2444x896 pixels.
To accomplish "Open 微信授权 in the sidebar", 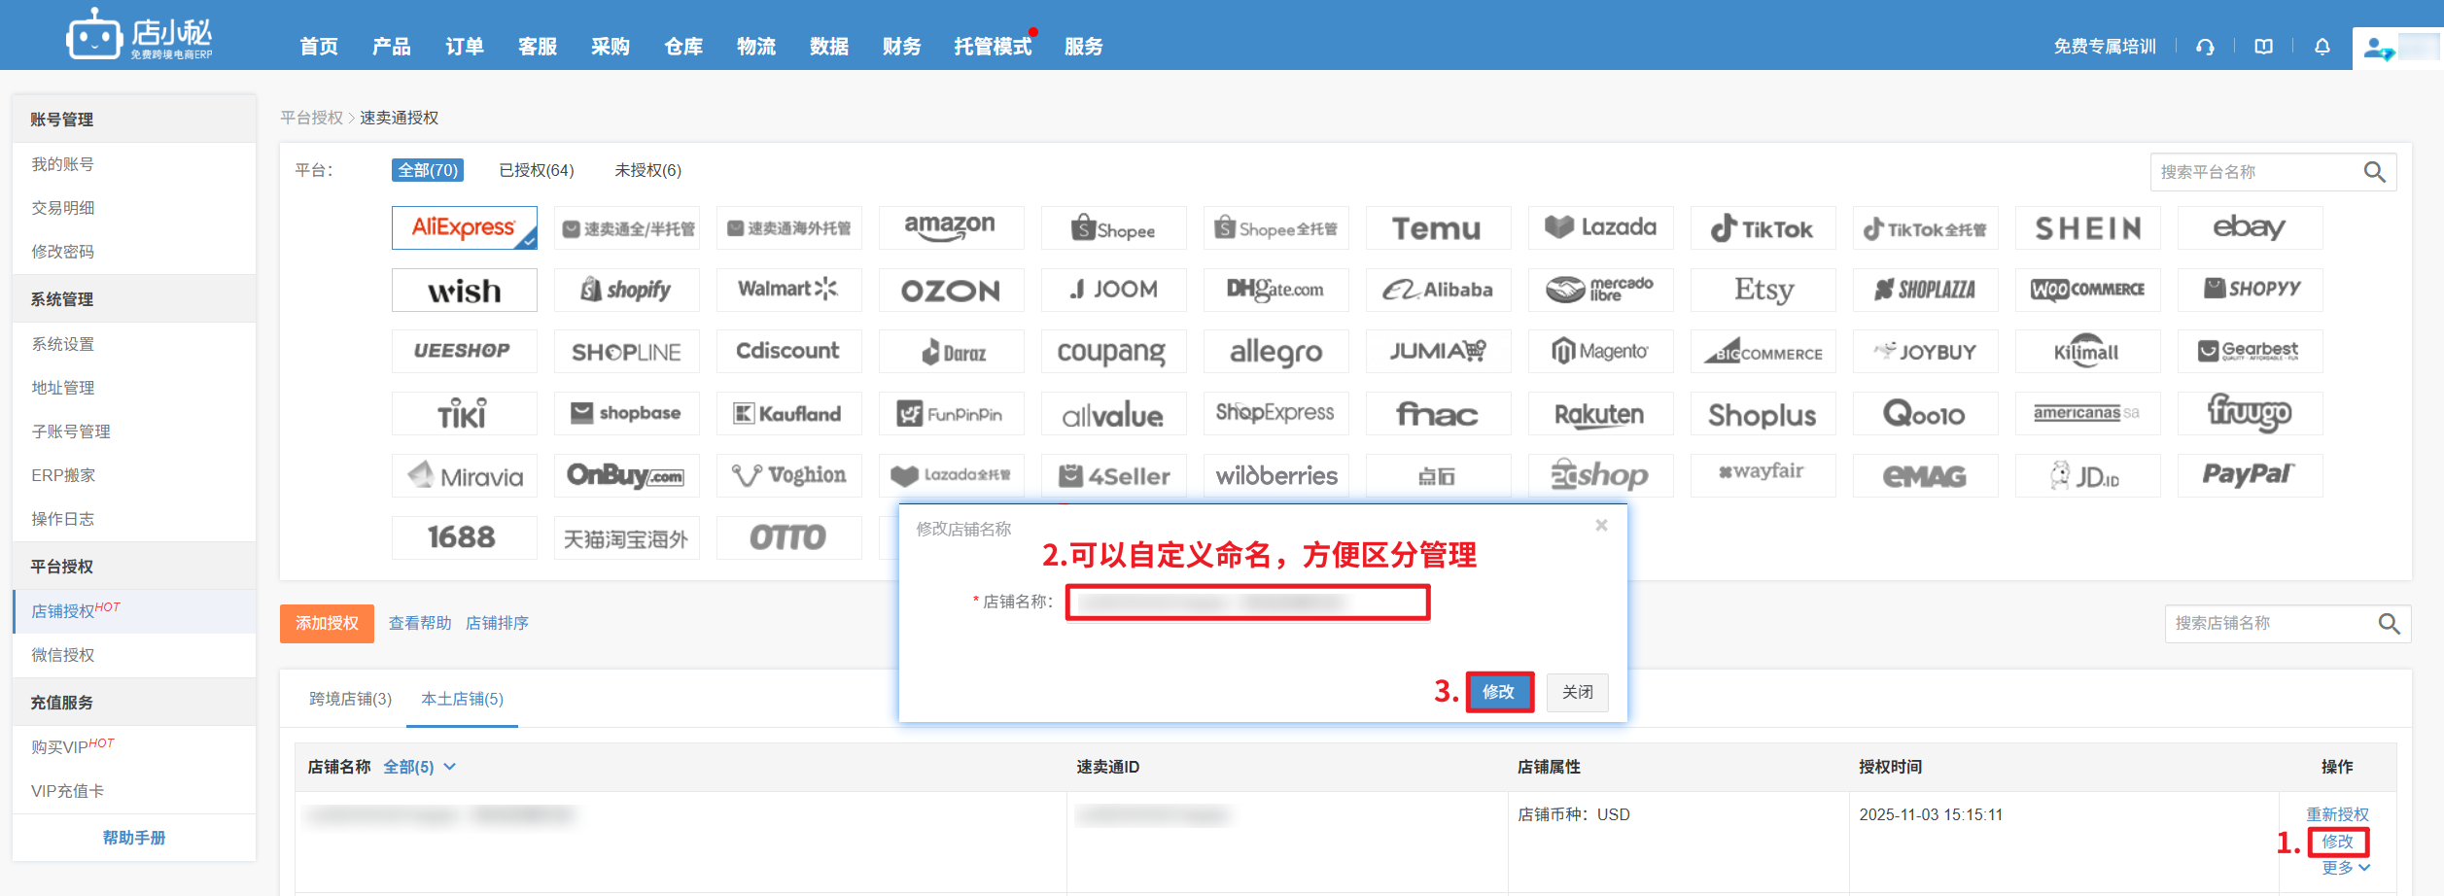I will [63, 655].
